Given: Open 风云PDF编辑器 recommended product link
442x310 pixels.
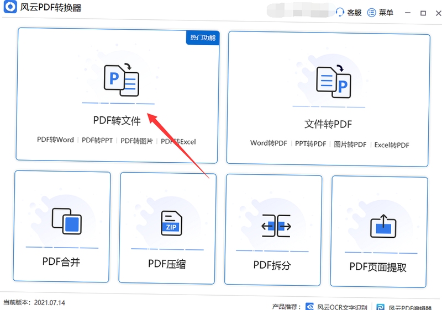Looking at the screenshot, I should (x=404, y=307).
